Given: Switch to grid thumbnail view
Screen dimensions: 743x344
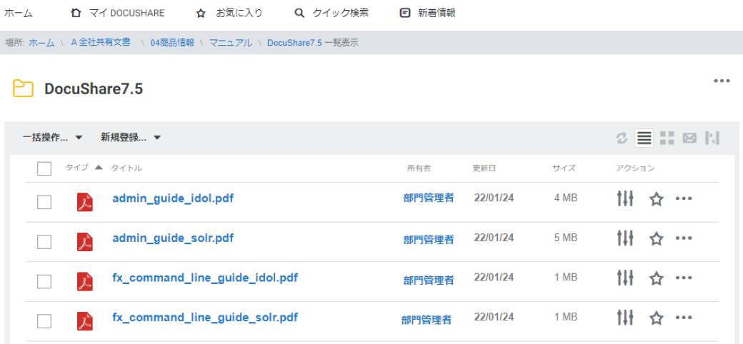Looking at the screenshot, I should (x=667, y=138).
